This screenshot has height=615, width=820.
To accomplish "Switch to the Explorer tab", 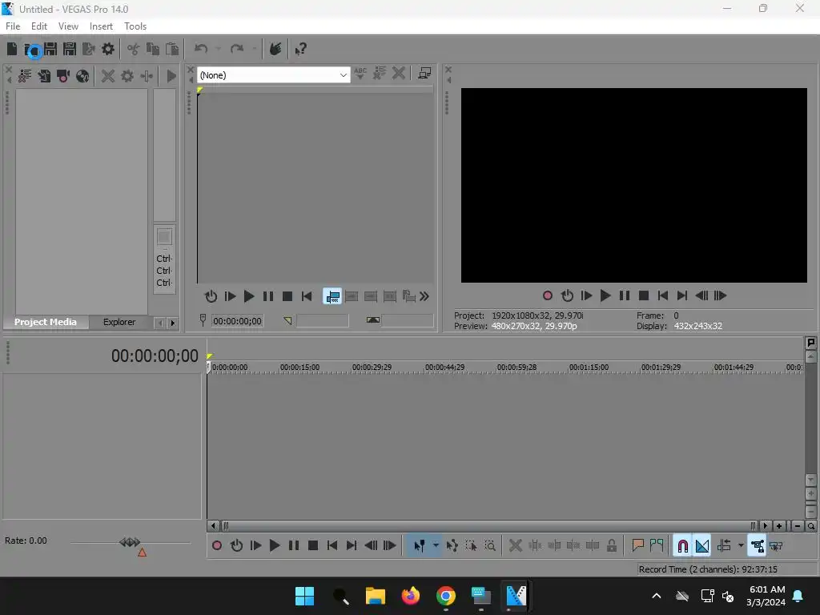I will click(x=119, y=322).
